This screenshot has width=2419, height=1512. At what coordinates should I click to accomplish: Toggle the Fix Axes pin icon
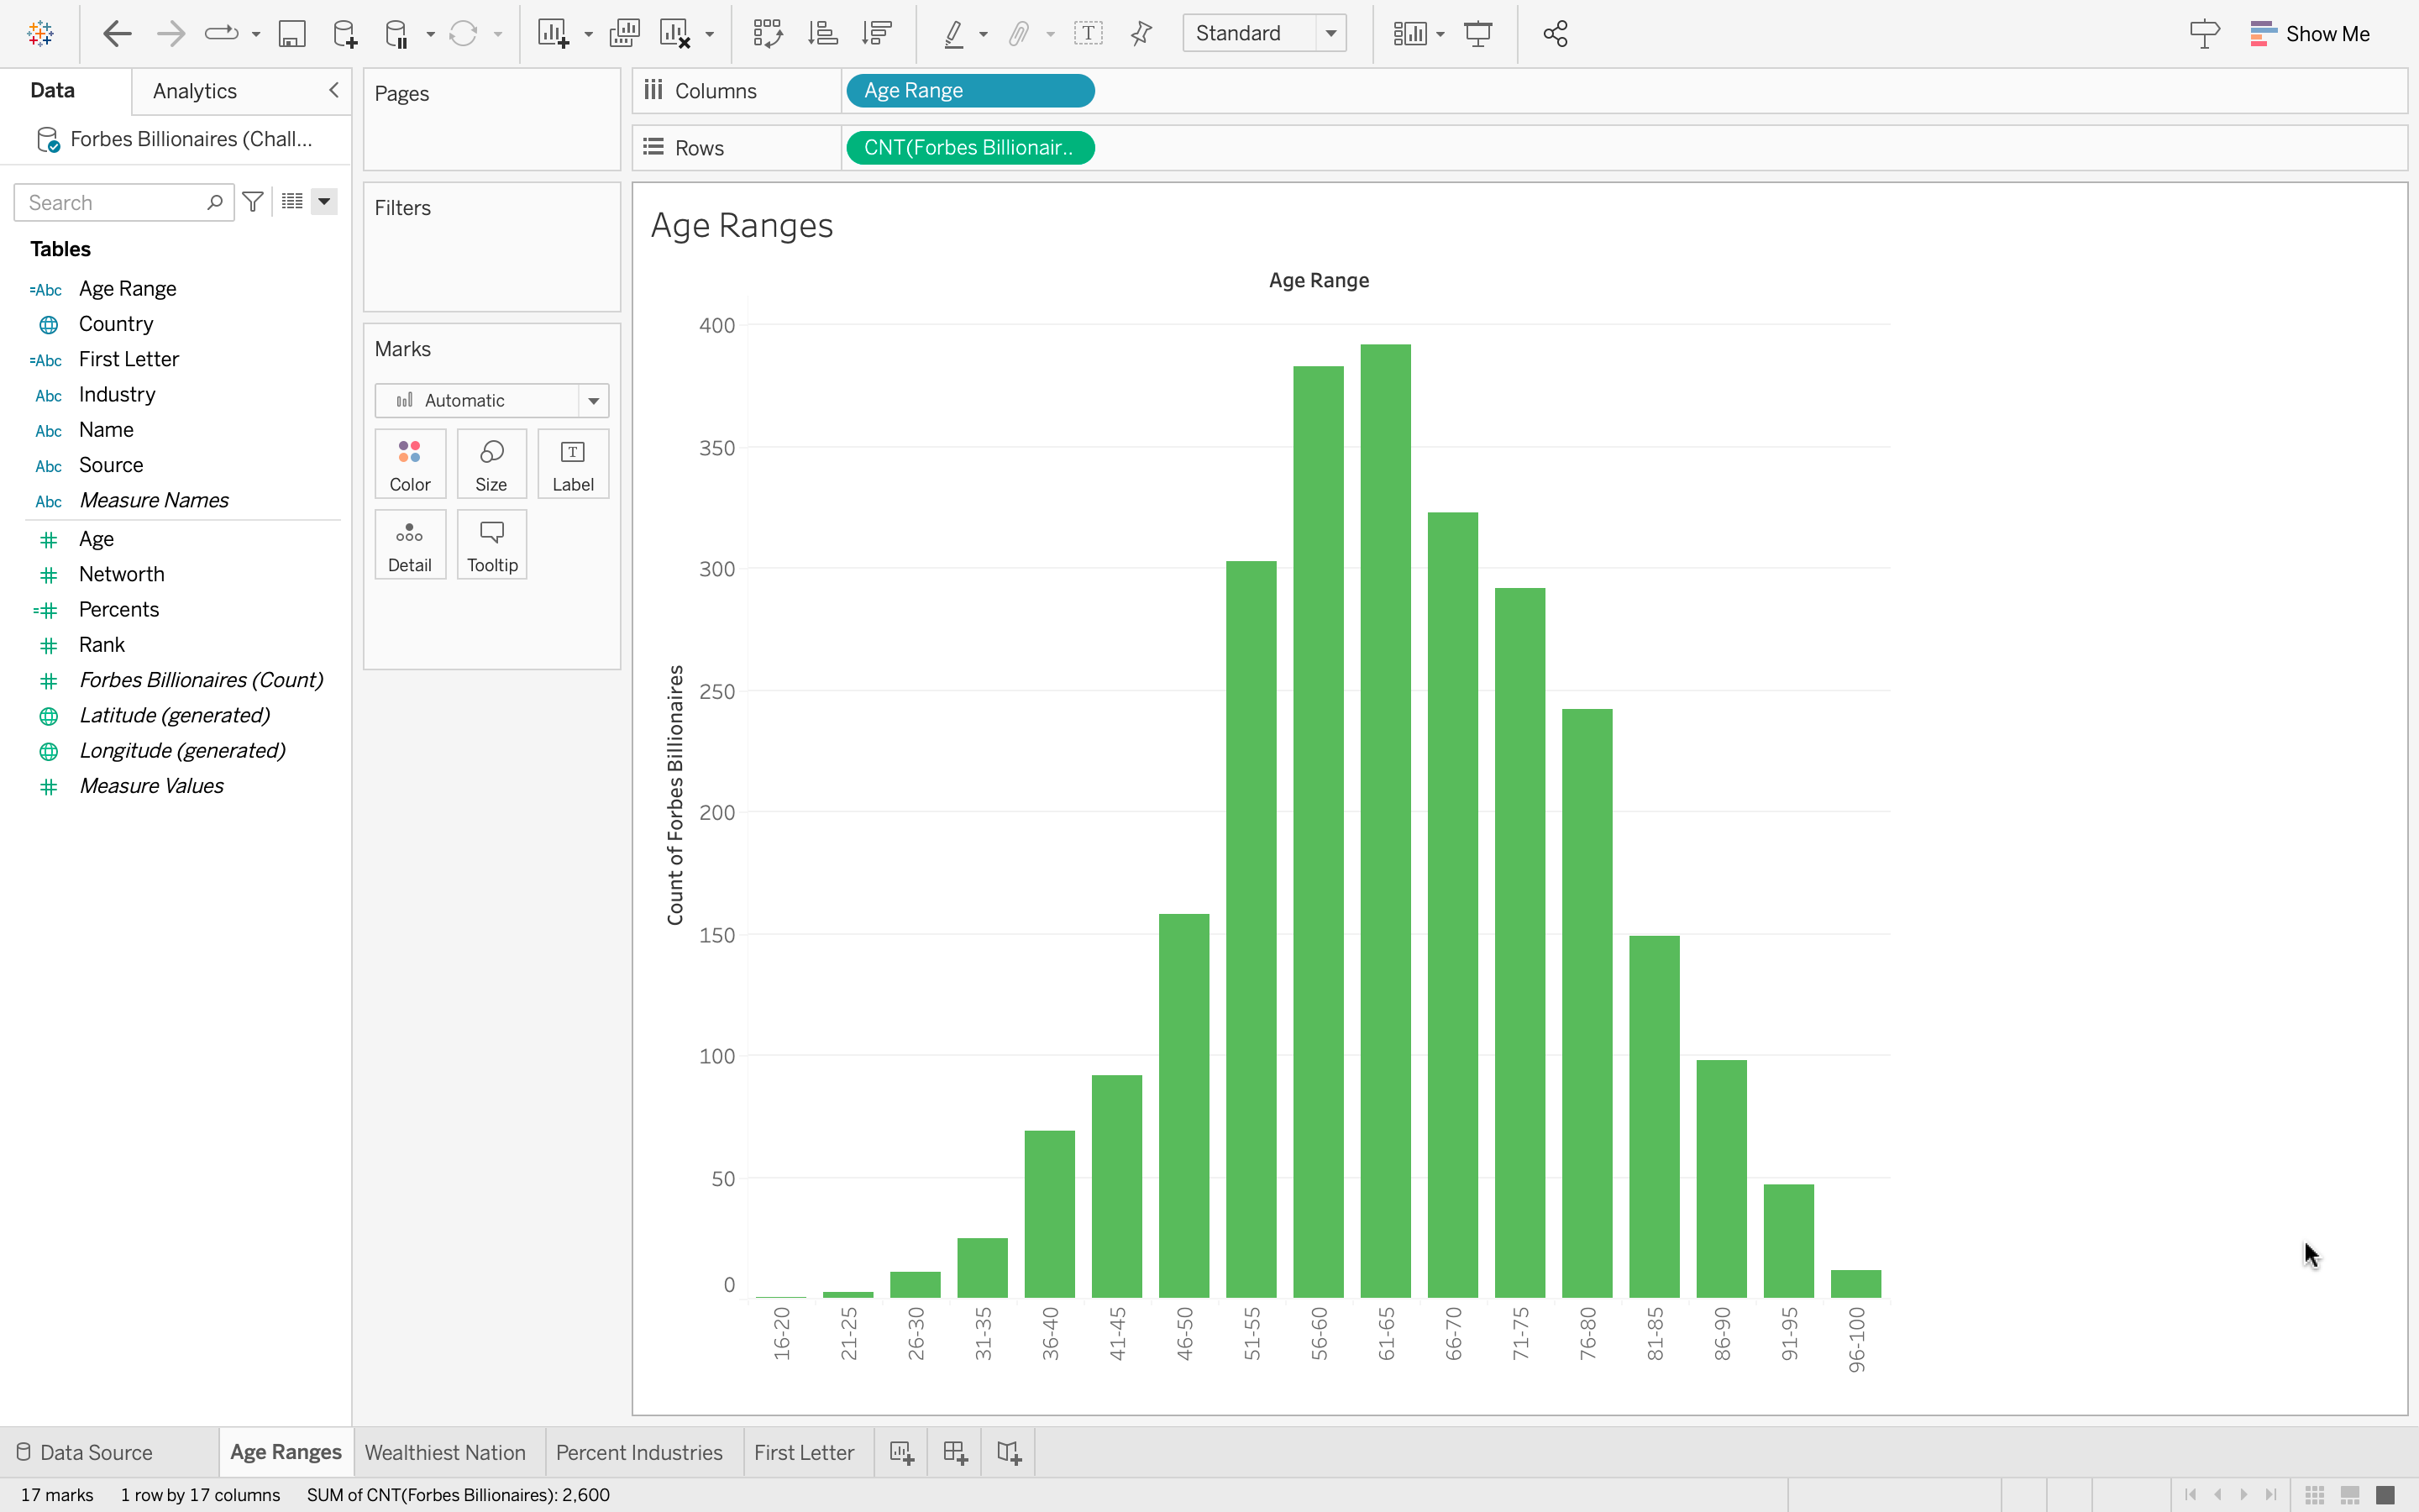pos(1141,34)
